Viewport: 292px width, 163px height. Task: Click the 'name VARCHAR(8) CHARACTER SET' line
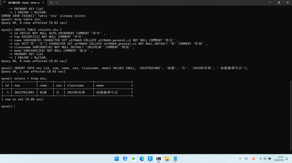(x=96, y=40)
